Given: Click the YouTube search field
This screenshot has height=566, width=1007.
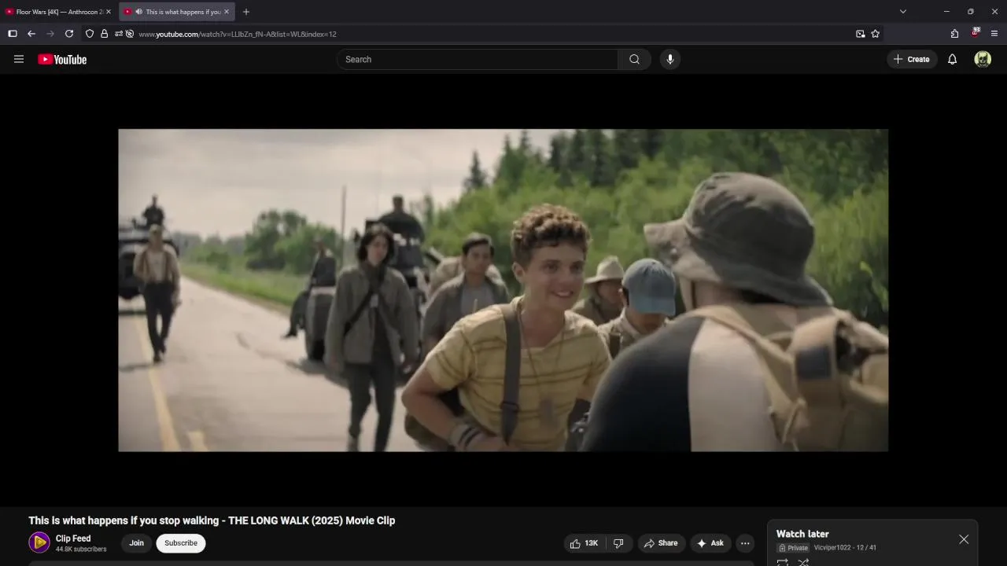Looking at the screenshot, I should (478, 59).
